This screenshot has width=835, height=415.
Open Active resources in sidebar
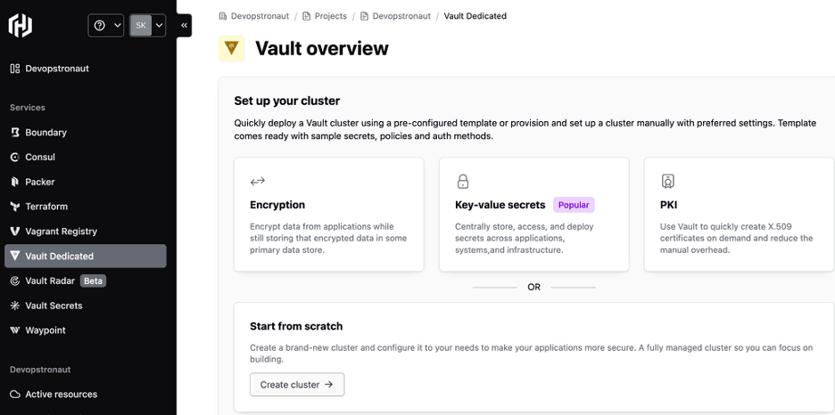tap(61, 395)
